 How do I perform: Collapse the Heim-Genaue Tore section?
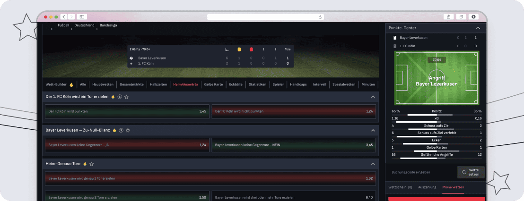tap(373, 164)
